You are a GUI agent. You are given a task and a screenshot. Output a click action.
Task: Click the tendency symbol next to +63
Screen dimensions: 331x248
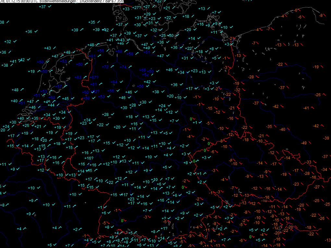[x=85, y=77]
